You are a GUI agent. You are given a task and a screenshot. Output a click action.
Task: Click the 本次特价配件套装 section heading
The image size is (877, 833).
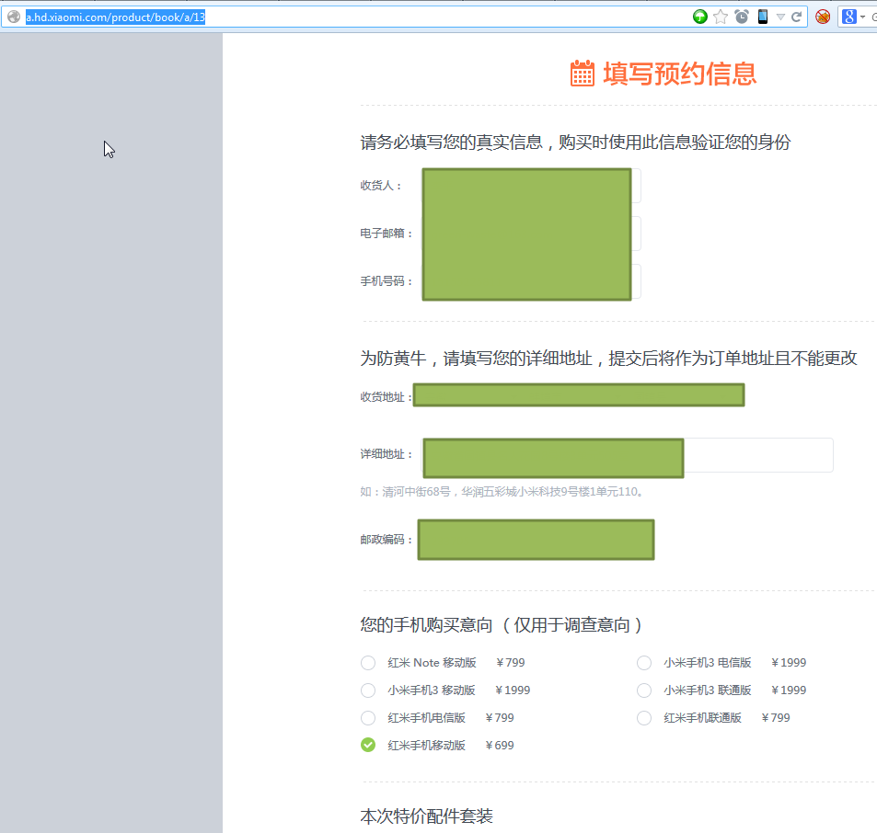tap(426, 816)
